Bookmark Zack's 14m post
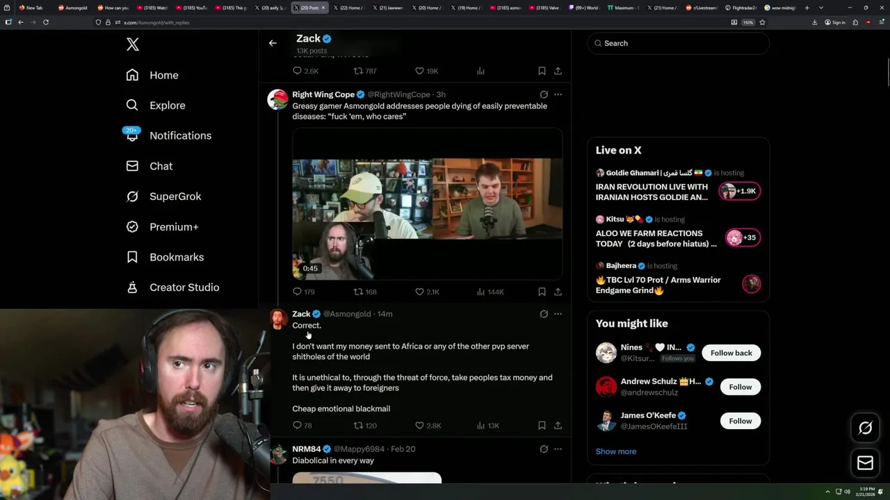Screen dimensions: 890x500 point(542,425)
